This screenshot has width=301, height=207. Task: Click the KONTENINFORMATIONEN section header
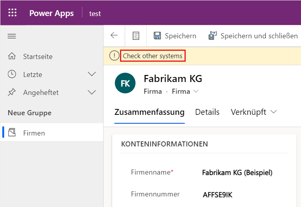tap(165, 144)
